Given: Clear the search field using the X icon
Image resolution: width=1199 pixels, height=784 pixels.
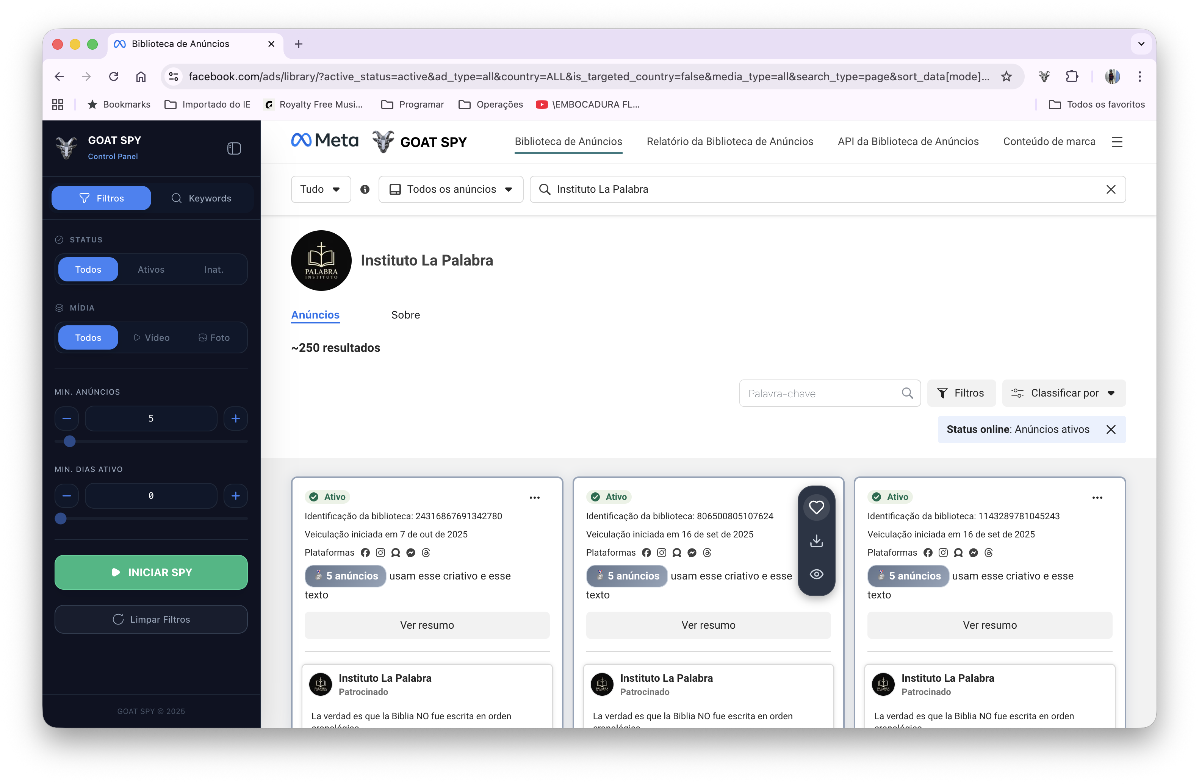Looking at the screenshot, I should tap(1111, 189).
